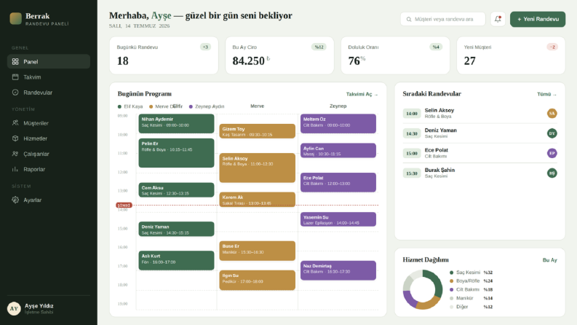Open Çalışanlar page
This screenshot has width=577, height=325.
[x=49, y=154]
